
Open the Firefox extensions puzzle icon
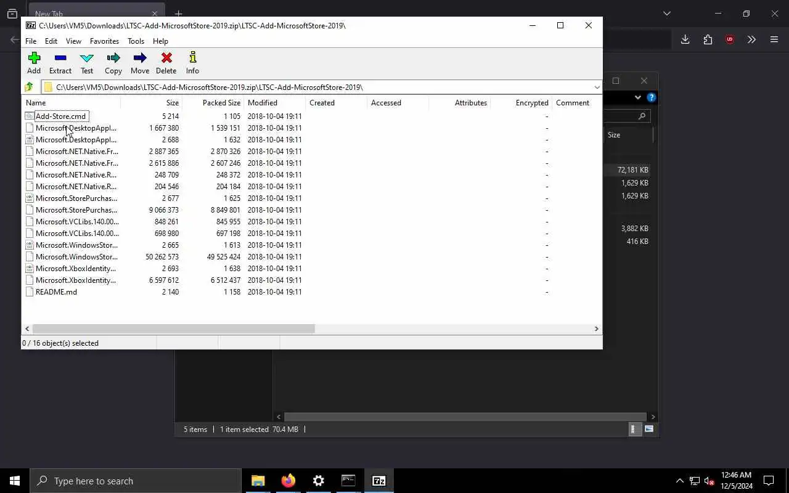(708, 39)
